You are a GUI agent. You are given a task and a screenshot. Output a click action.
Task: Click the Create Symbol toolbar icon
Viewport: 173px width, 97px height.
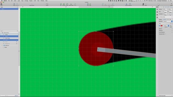click(32, 4)
